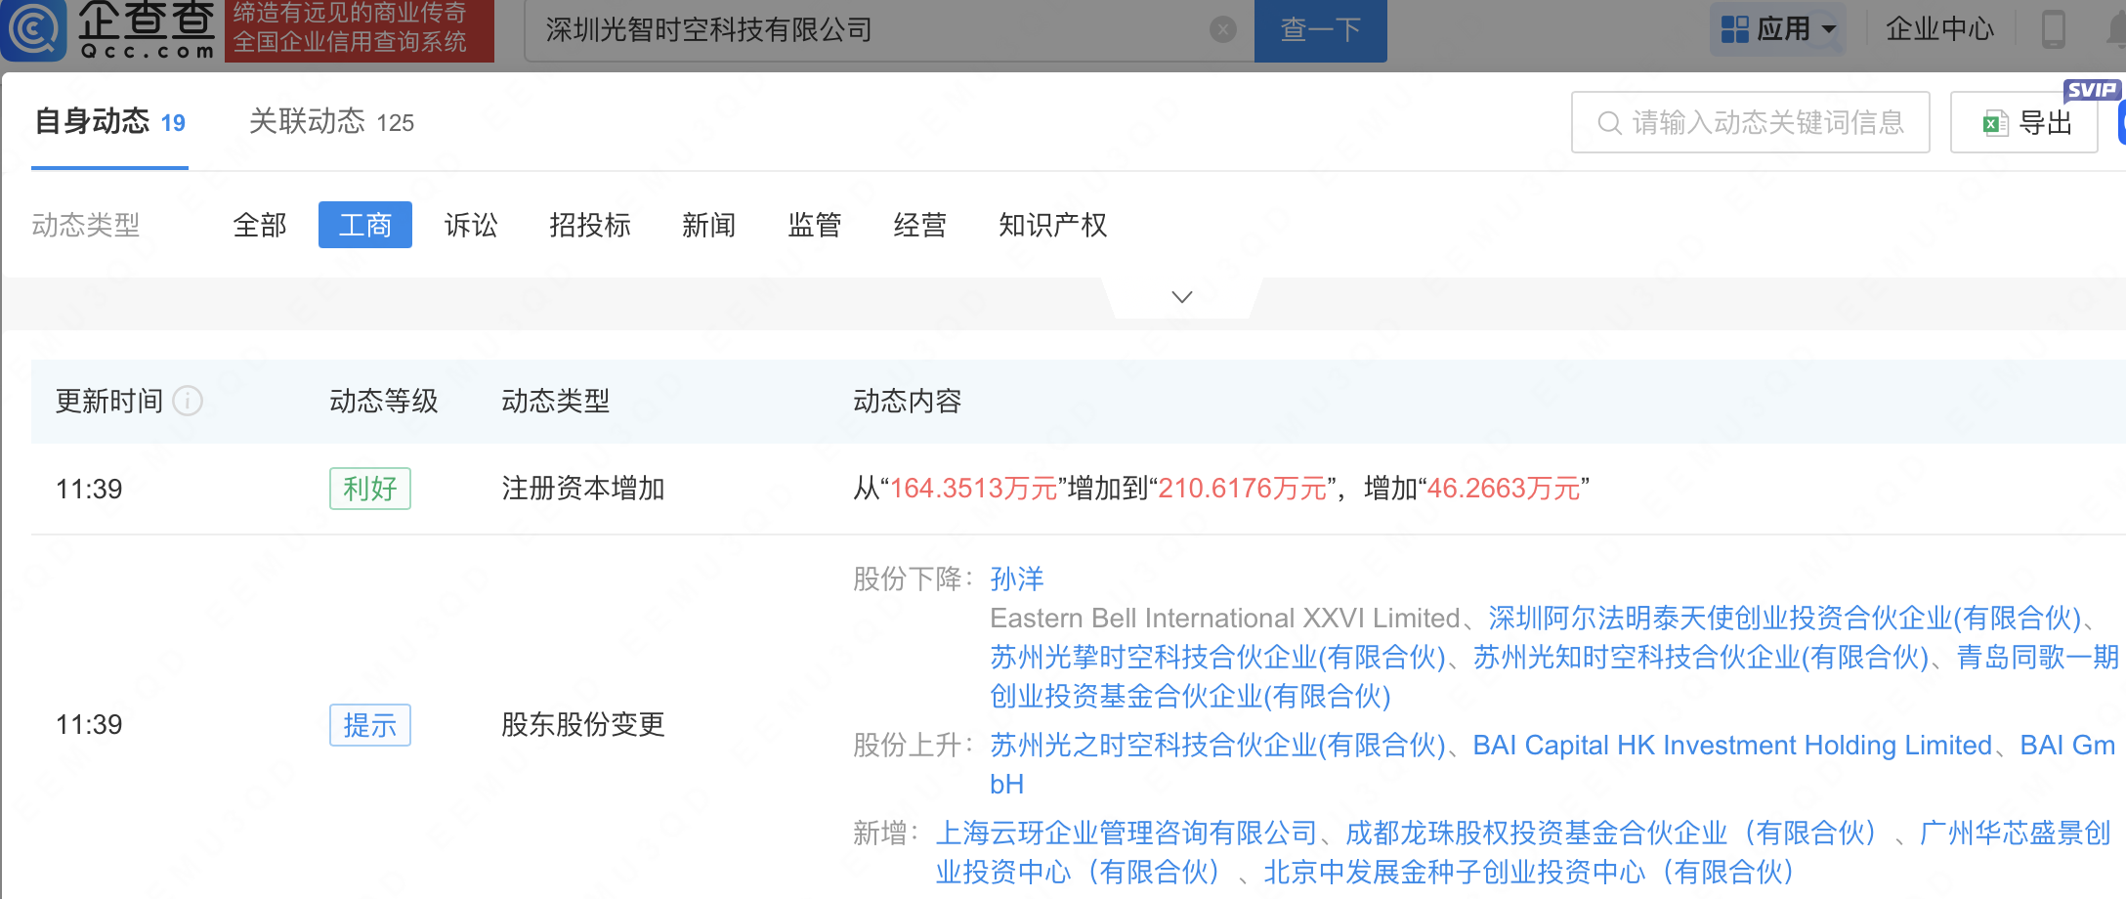Select 全部 dynamic type filter
This screenshot has height=899, width=2126.
click(x=260, y=226)
